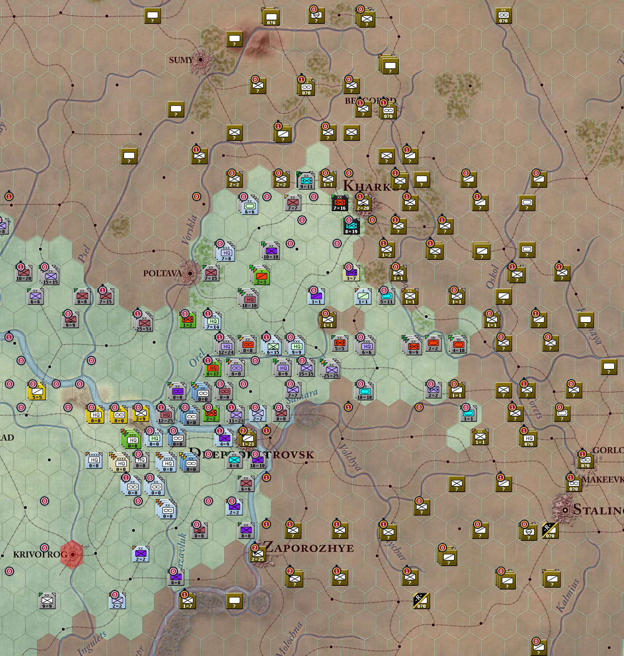This screenshot has height=656, width=624.
Task: Select the red-symbol counter marked 5=5
Action: pyautogui.click(x=340, y=343)
